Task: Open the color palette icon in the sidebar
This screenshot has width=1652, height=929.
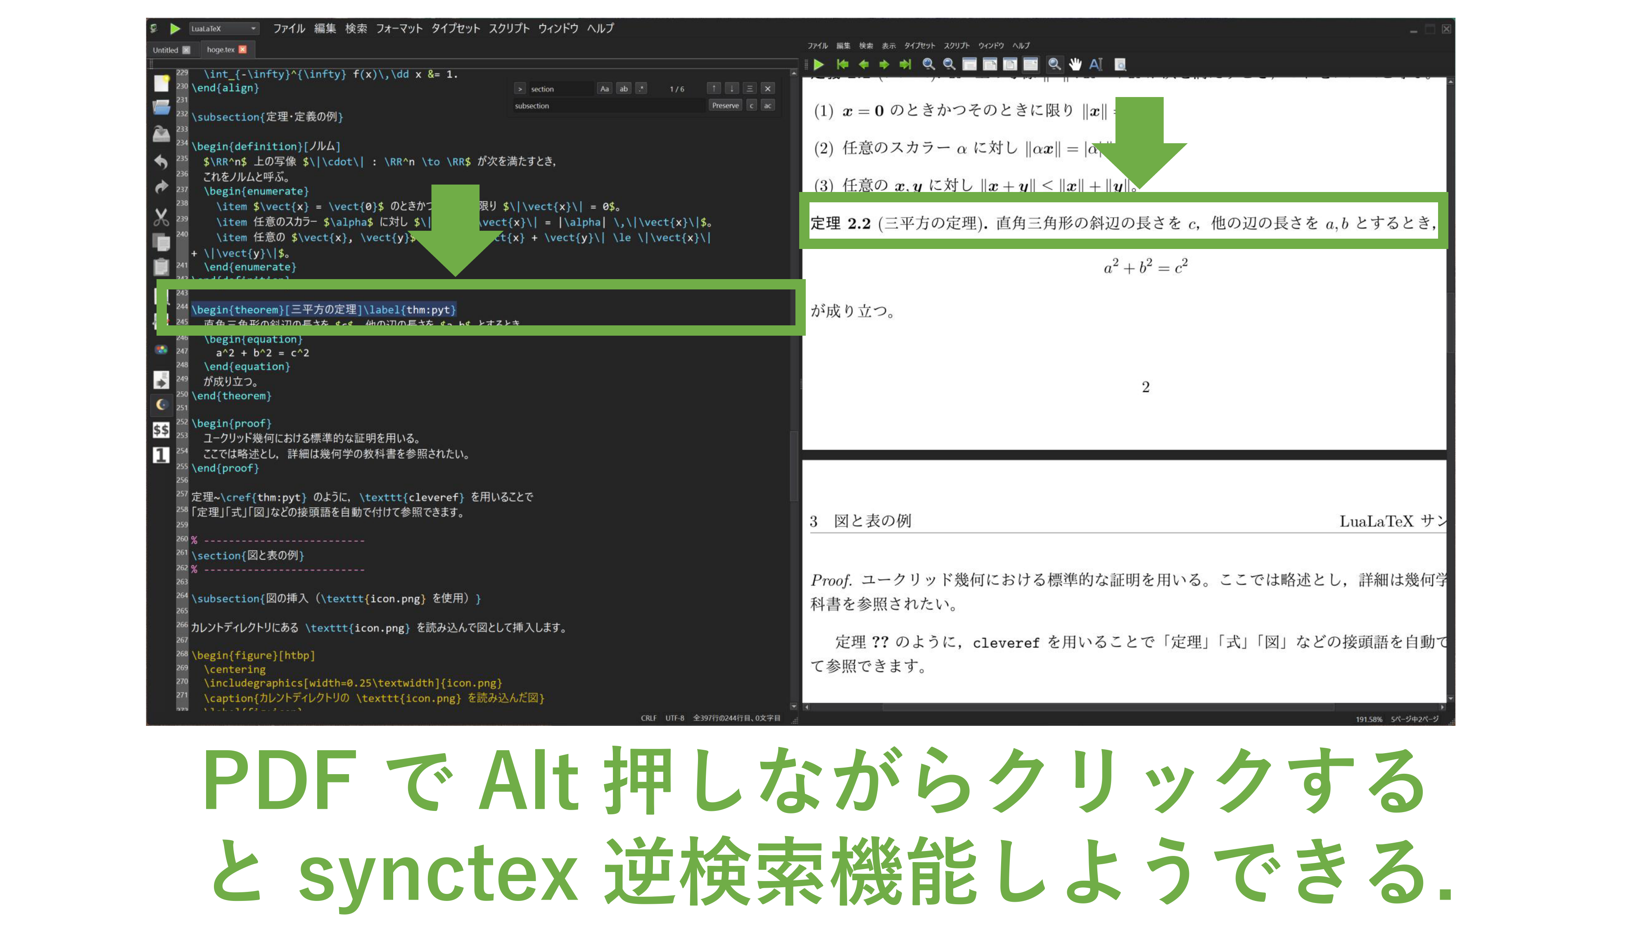Action: (x=161, y=349)
